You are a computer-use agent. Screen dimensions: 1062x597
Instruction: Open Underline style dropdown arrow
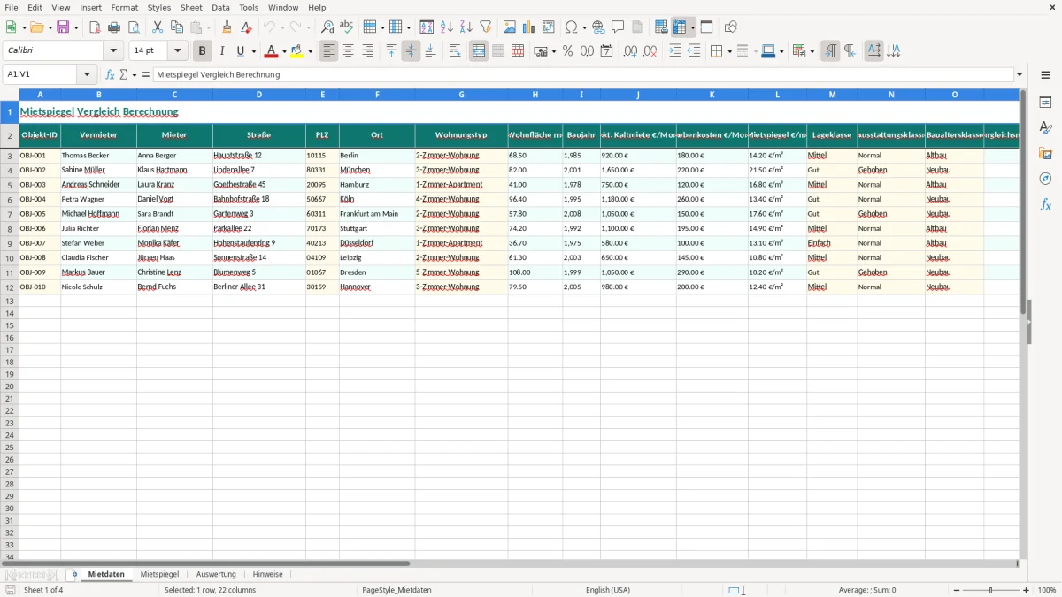pos(253,51)
